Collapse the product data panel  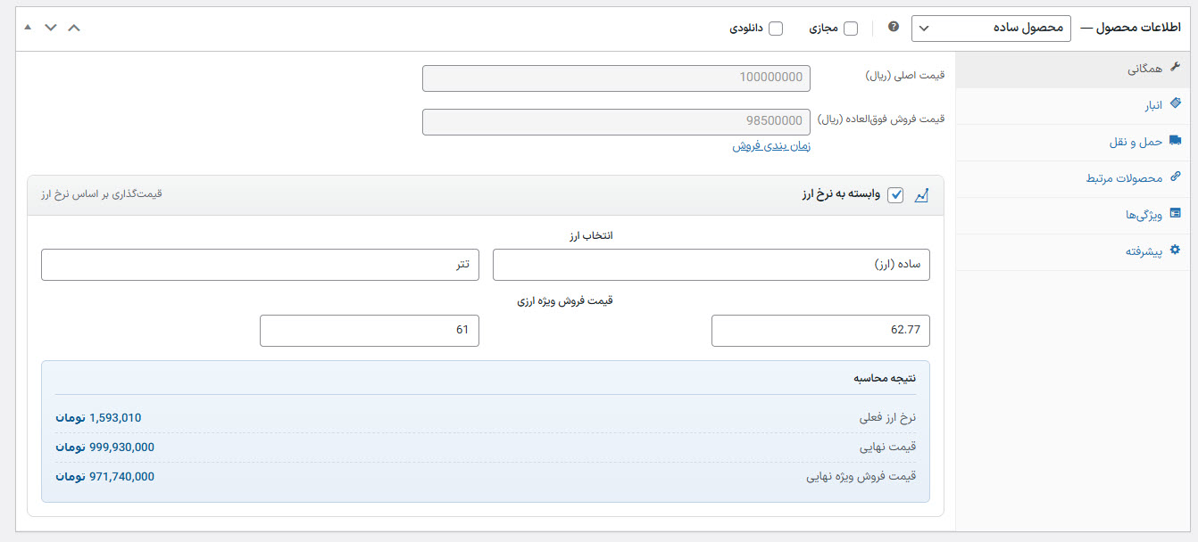(x=27, y=28)
